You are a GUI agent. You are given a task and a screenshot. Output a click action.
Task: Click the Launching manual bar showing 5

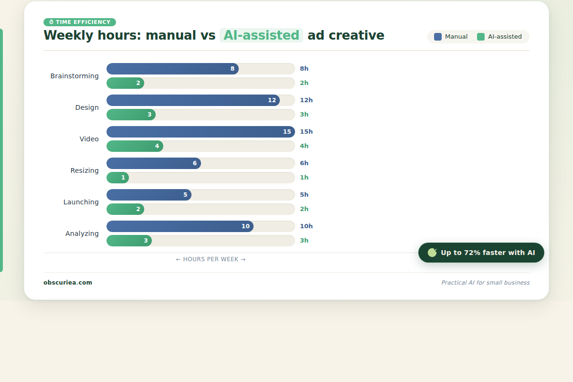149,195
